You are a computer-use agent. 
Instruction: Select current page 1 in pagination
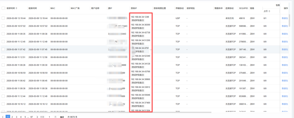click(8, 117)
